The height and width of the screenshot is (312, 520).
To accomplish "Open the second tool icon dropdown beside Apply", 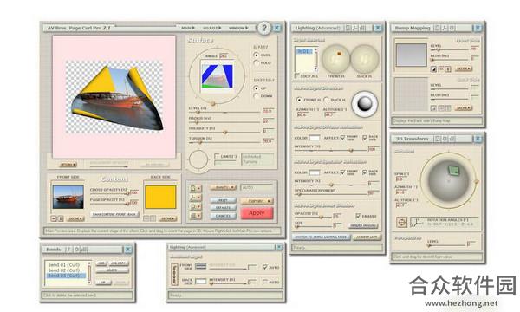I will click(x=195, y=198).
